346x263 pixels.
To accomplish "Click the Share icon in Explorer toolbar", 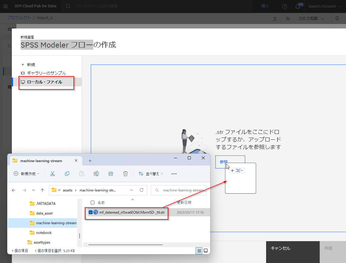I will point(111,174).
